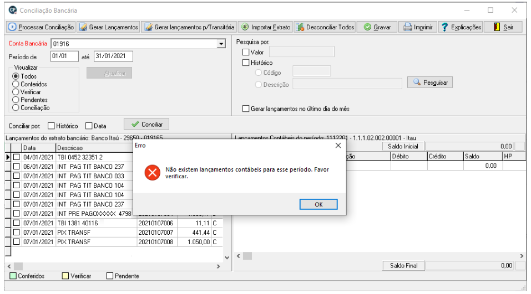Click Importar Extrato toolbar button

click(x=265, y=27)
